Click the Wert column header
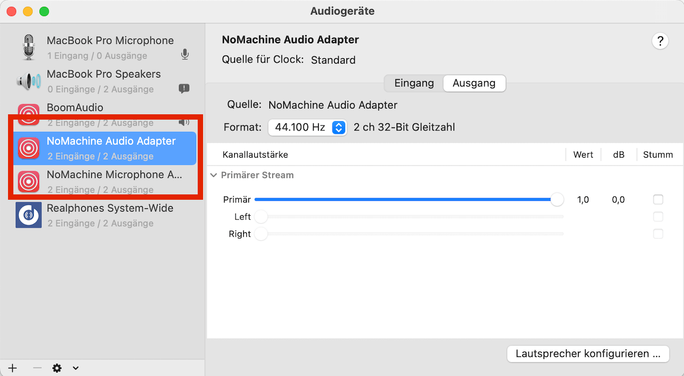The image size is (684, 376). [x=583, y=155]
